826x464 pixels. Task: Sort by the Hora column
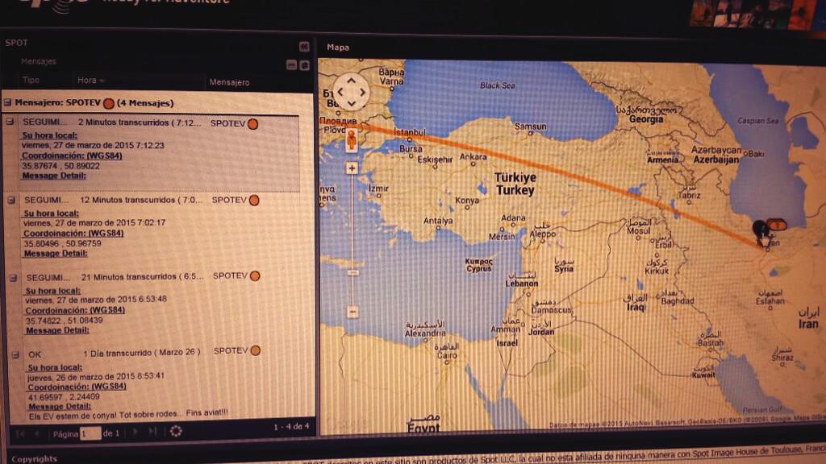(90, 81)
